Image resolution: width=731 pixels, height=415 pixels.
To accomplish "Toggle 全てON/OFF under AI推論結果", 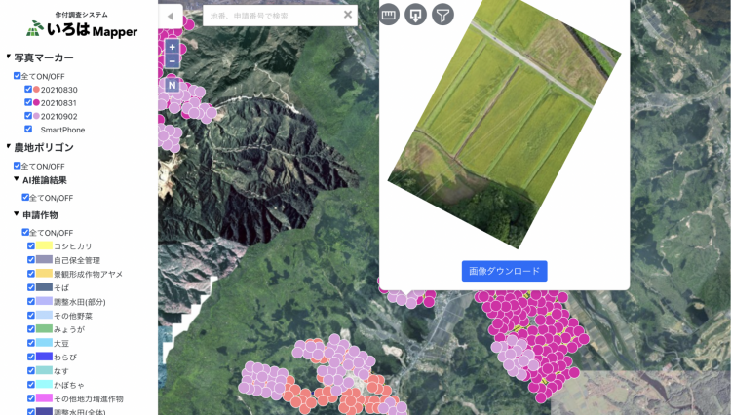I will 25,197.
